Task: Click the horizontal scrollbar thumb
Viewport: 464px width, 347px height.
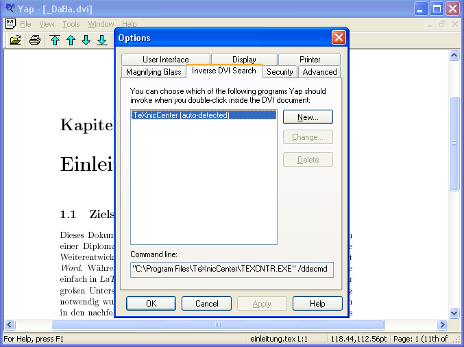Action: pos(219,325)
